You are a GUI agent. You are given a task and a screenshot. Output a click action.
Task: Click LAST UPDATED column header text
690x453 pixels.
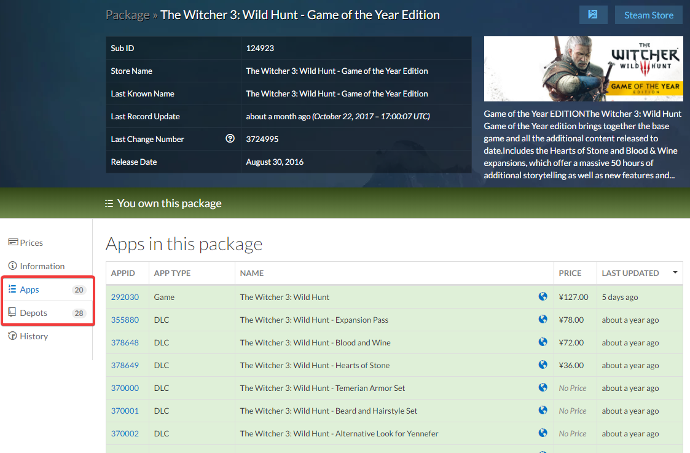[x=630, y=273]
